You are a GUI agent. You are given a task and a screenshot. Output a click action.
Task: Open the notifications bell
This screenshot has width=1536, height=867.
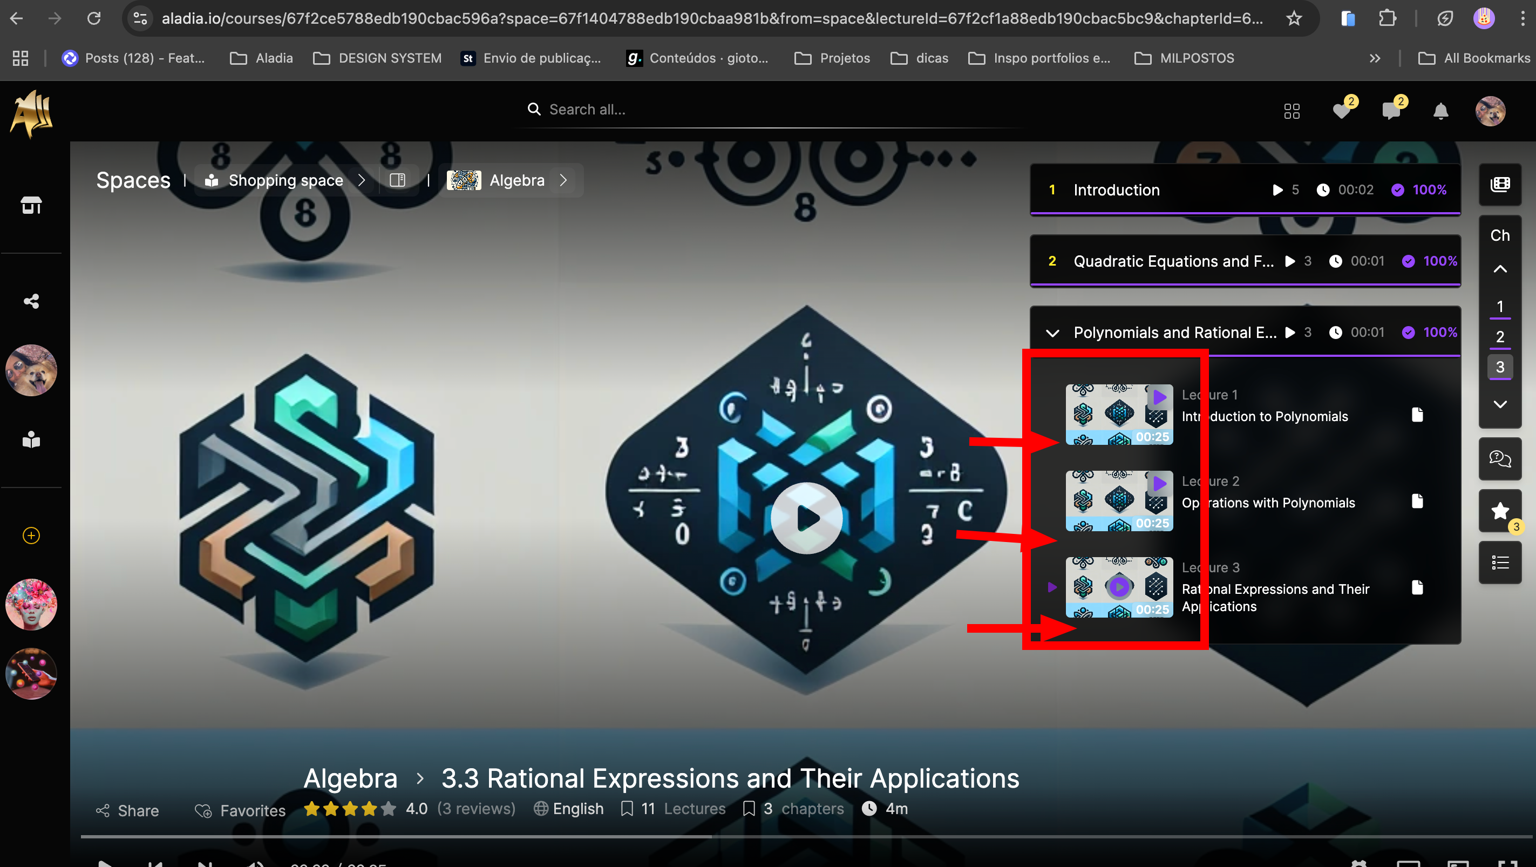(x=1440, y=111)
